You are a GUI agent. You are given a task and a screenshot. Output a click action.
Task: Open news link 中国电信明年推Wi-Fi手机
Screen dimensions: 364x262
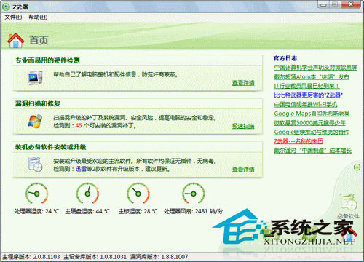pos(306,104)
